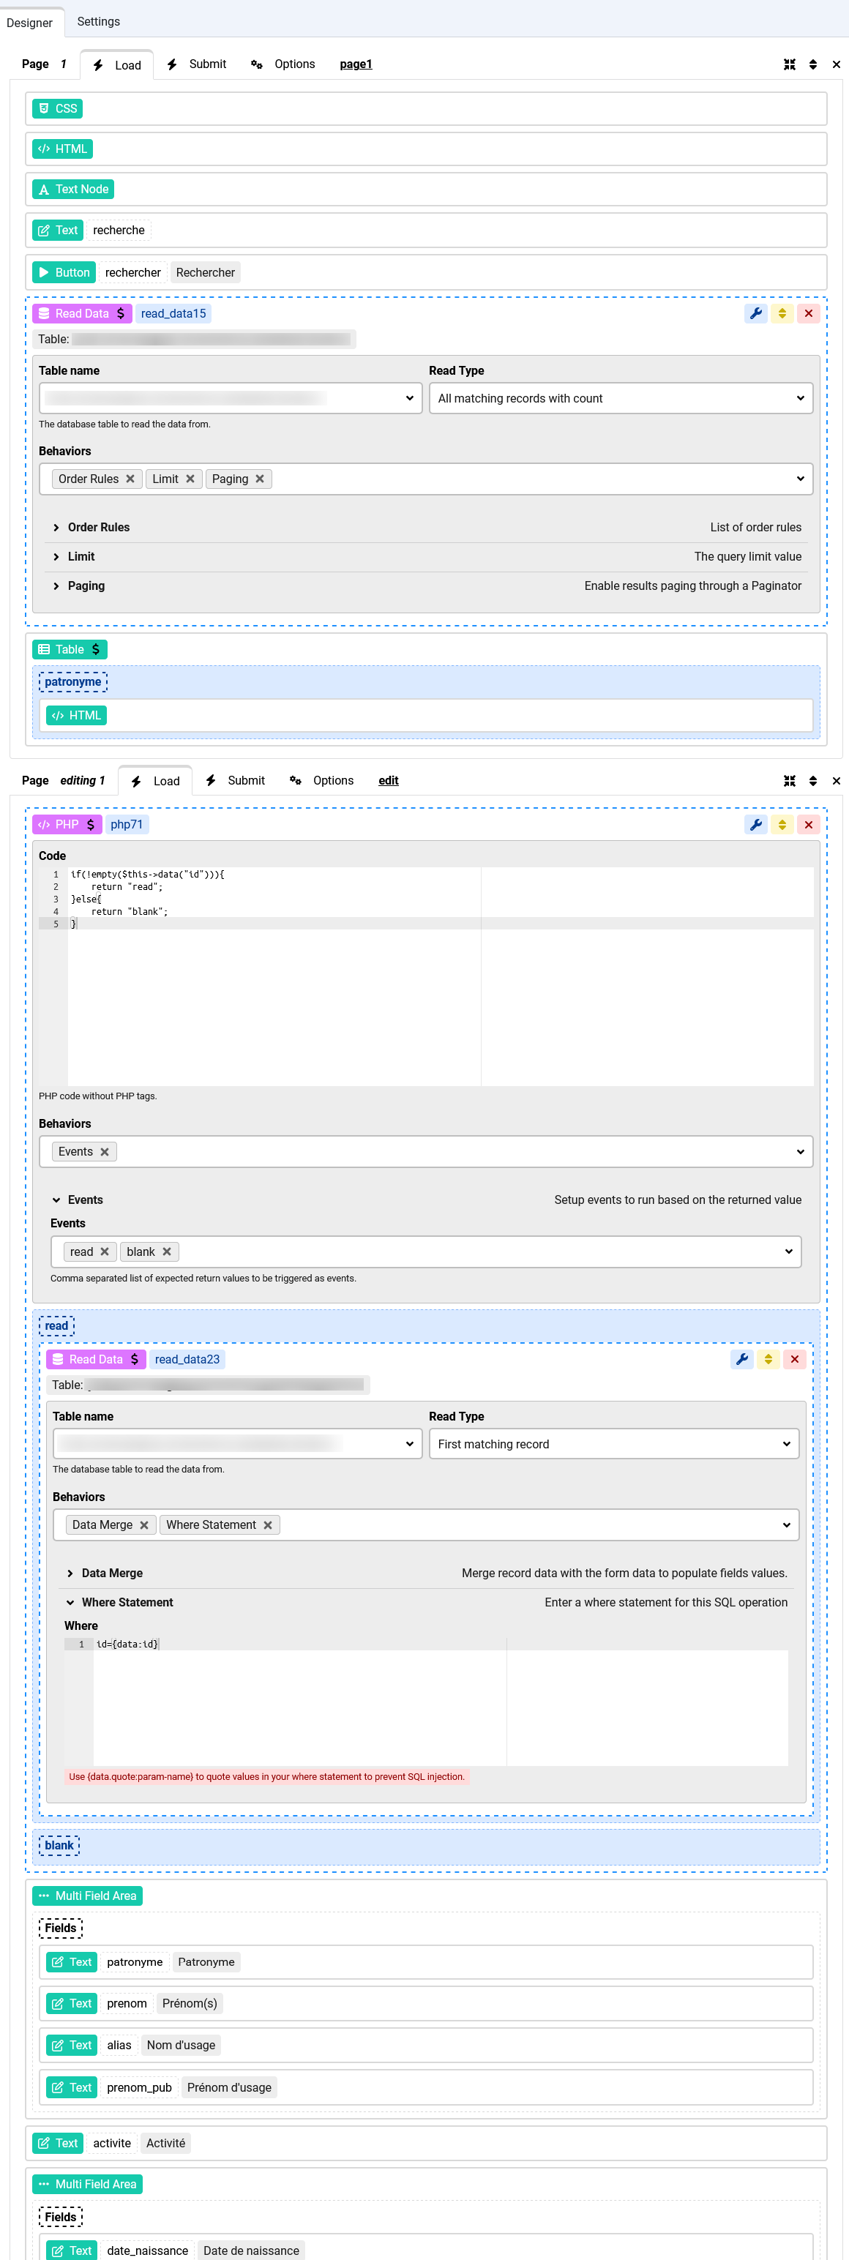
Task: Delete the read_data15 block with red X
Action: coord(808,313)
